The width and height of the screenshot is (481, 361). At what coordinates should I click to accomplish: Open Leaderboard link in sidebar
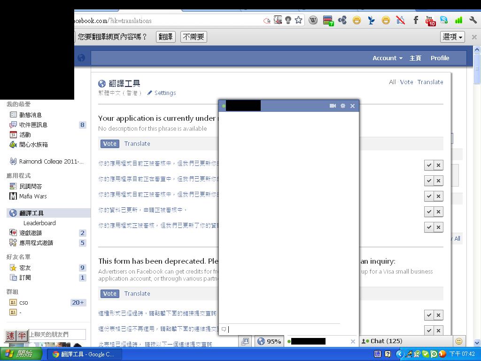(x=39, y=223)
